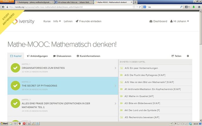
Task: Expand the Info navigation menu
Action: [x=57, y=21]
